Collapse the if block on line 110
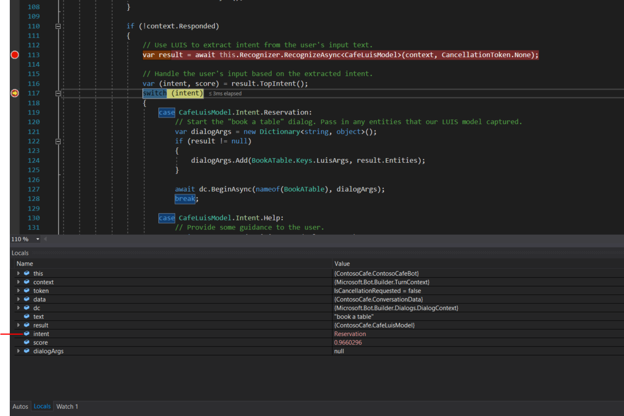 (58, 26)
